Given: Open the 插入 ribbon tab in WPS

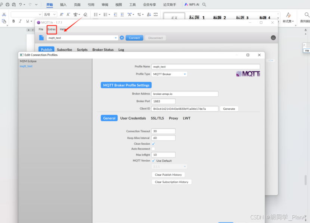Looking at the screenshot, I should tap(63, 4).
